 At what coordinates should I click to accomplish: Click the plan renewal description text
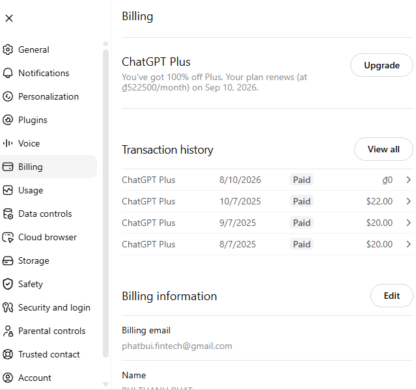pyautogui.click(x=214, y=82)
